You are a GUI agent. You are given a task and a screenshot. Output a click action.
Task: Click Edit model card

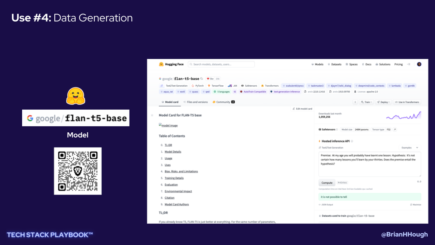302,109
